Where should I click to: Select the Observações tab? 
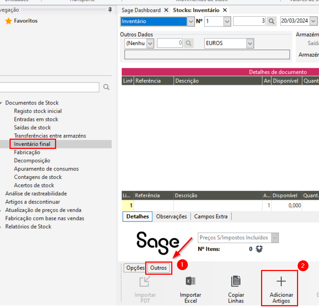(171, 216)
